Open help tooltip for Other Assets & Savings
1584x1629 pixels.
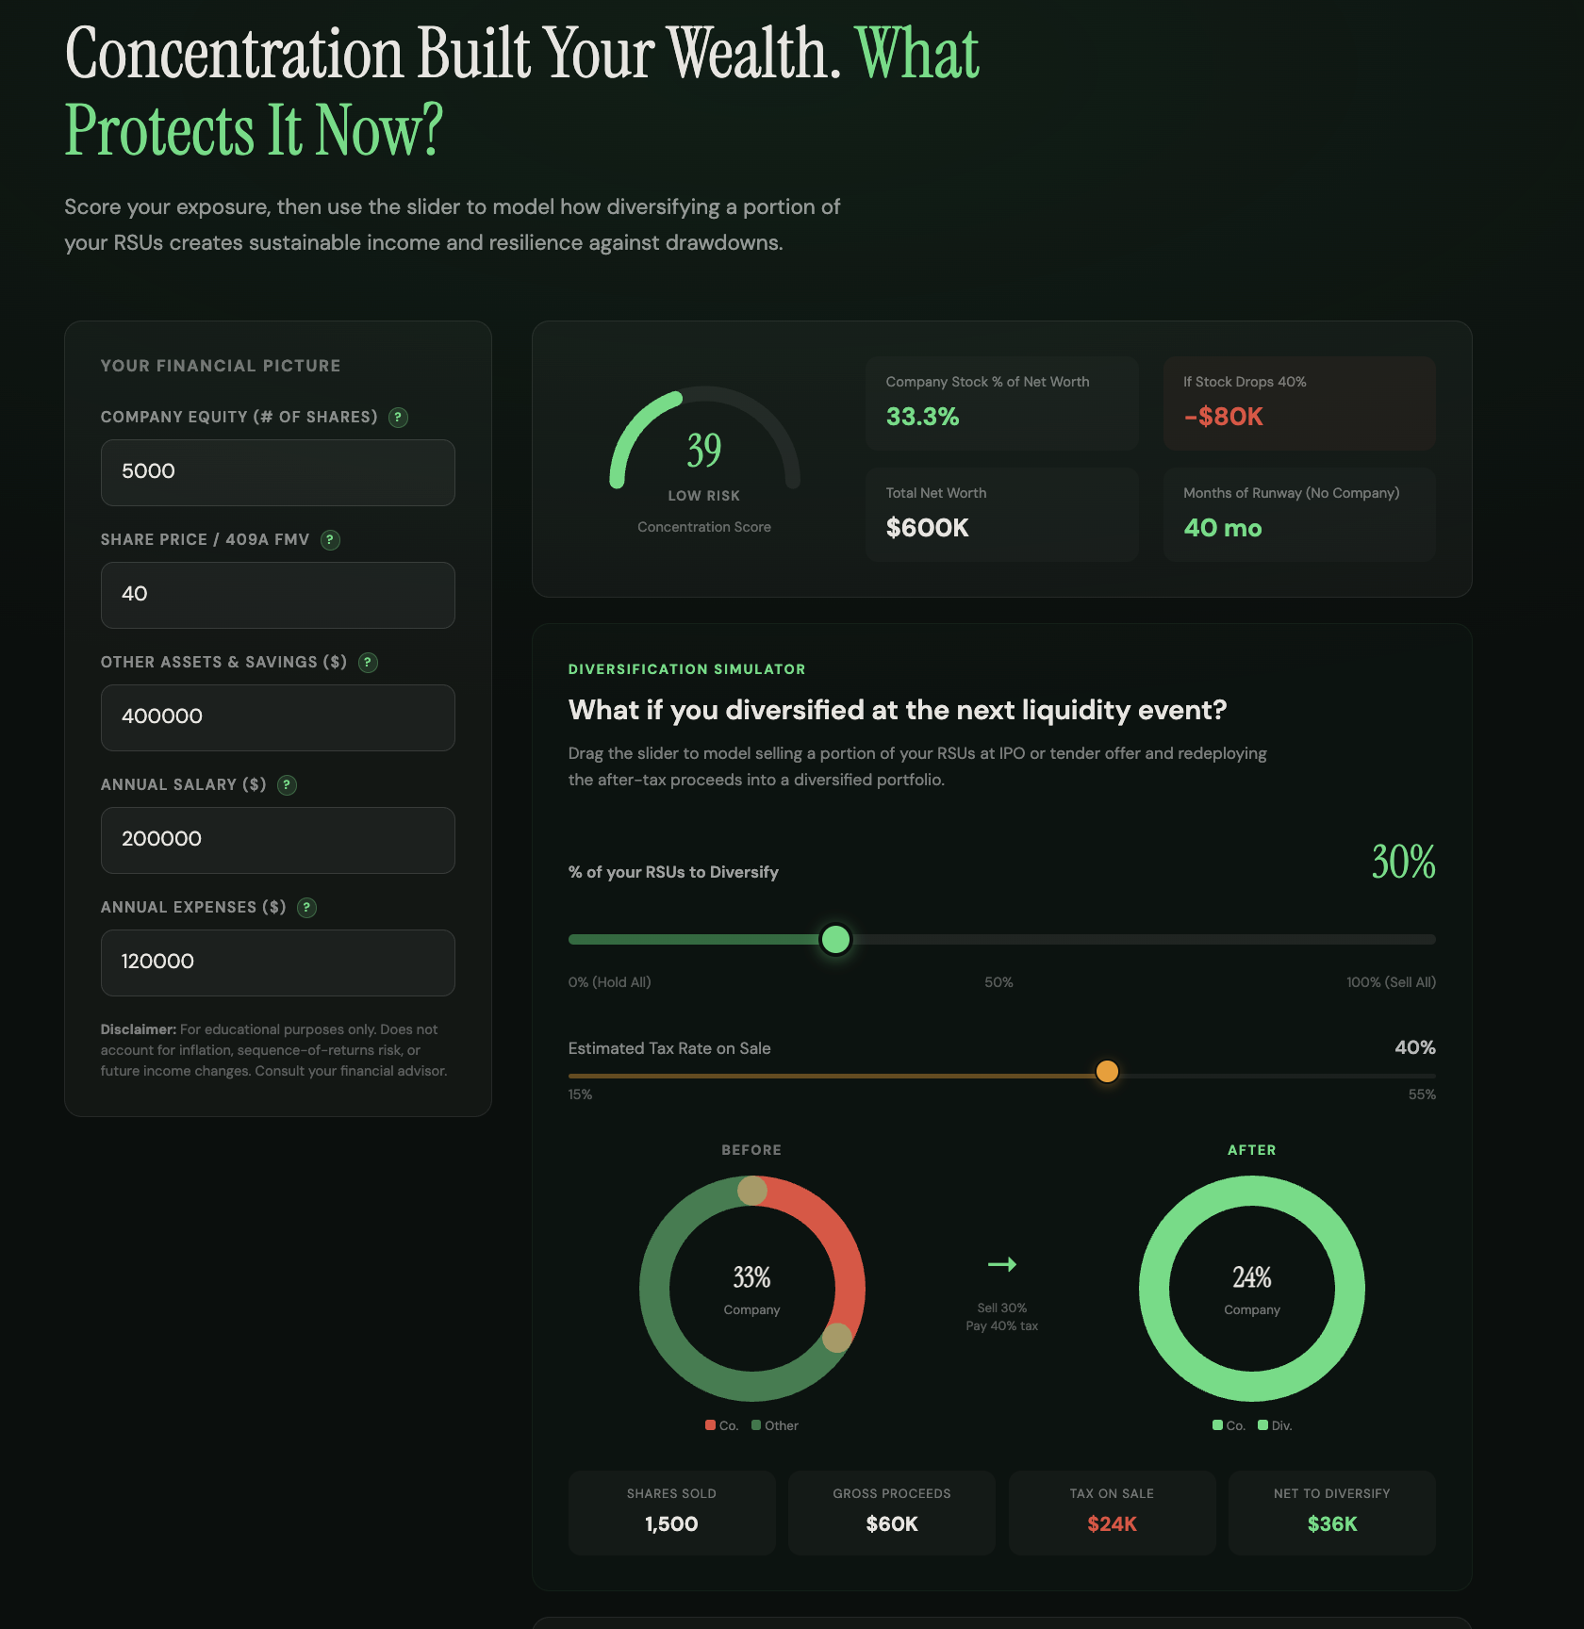[368, 663]
